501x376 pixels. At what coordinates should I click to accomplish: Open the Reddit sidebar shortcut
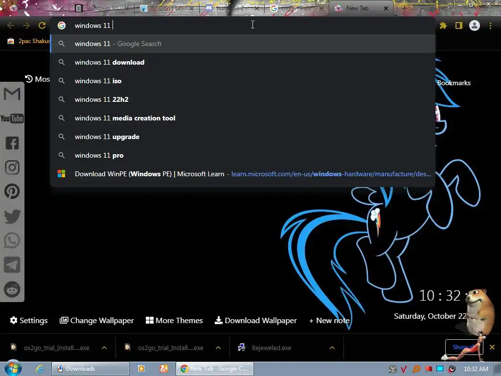click(12, 289)
